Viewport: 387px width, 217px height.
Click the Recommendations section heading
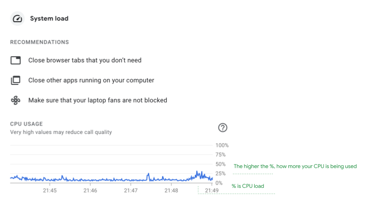point(39,42)
